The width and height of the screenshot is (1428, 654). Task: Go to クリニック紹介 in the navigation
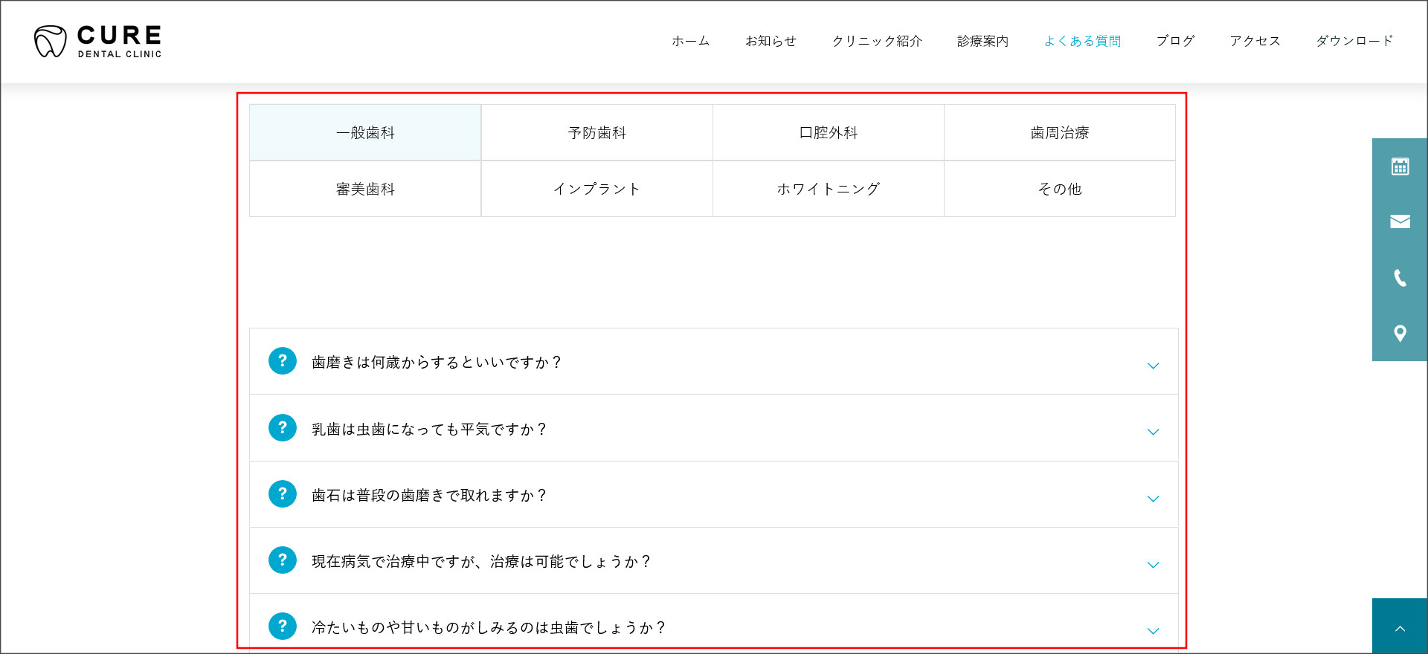(x=877, y=41)
